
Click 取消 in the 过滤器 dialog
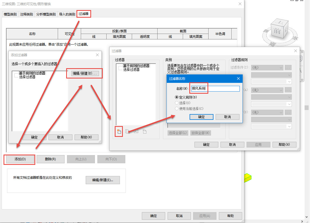(x=232, y=145)
